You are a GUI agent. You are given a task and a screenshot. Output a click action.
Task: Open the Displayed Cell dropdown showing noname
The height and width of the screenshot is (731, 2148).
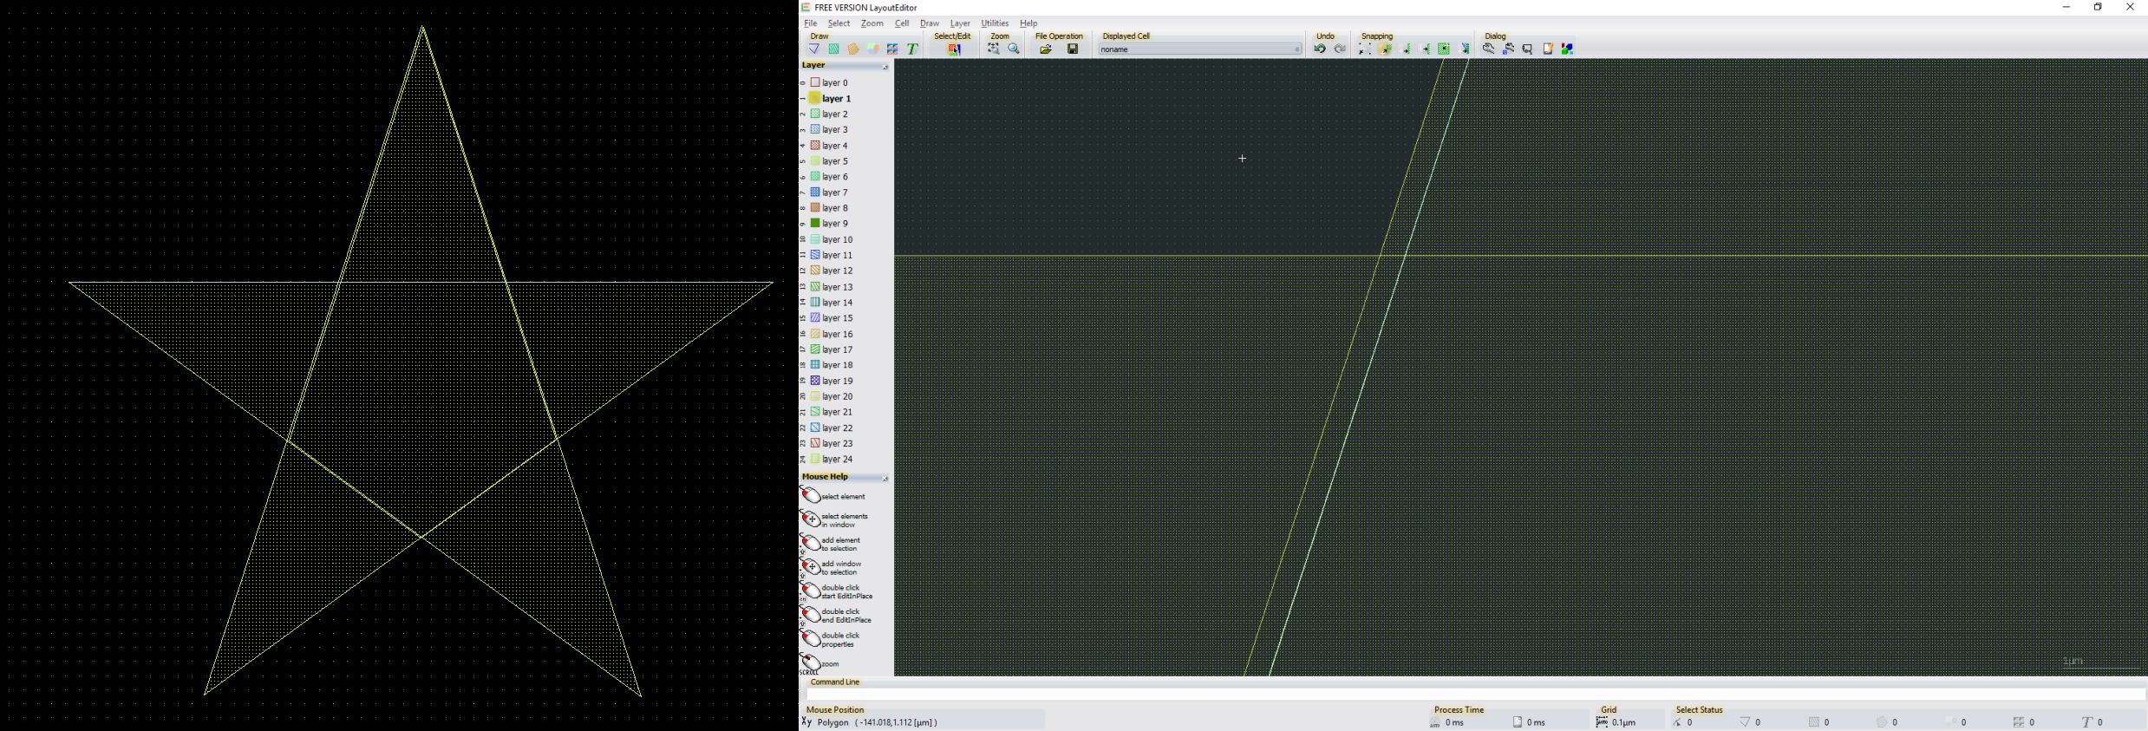pos(1200,49)
